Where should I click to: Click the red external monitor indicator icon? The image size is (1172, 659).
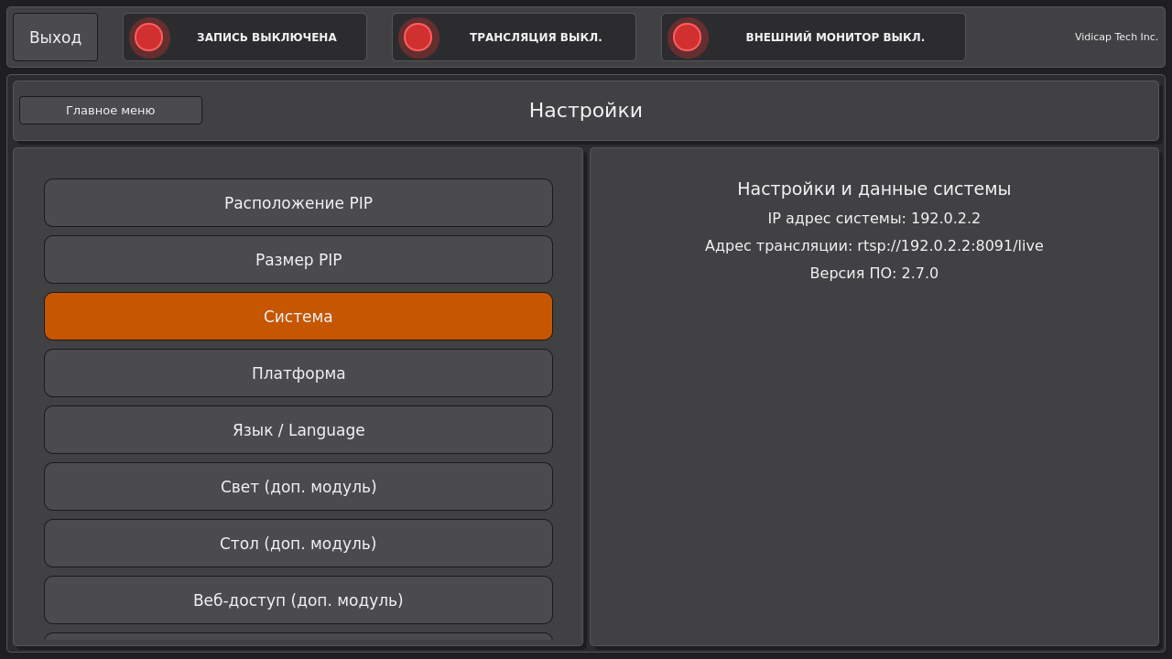pyautogui.click(x=687, y=38)
